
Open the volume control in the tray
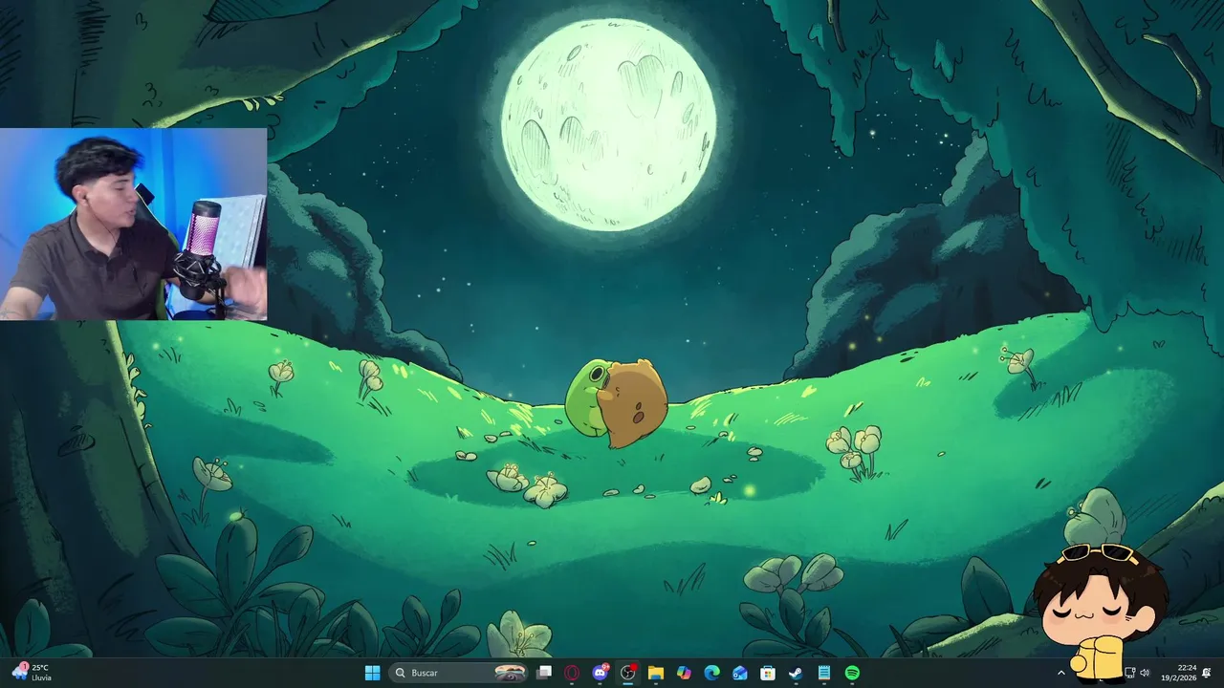click(1145, 673)
